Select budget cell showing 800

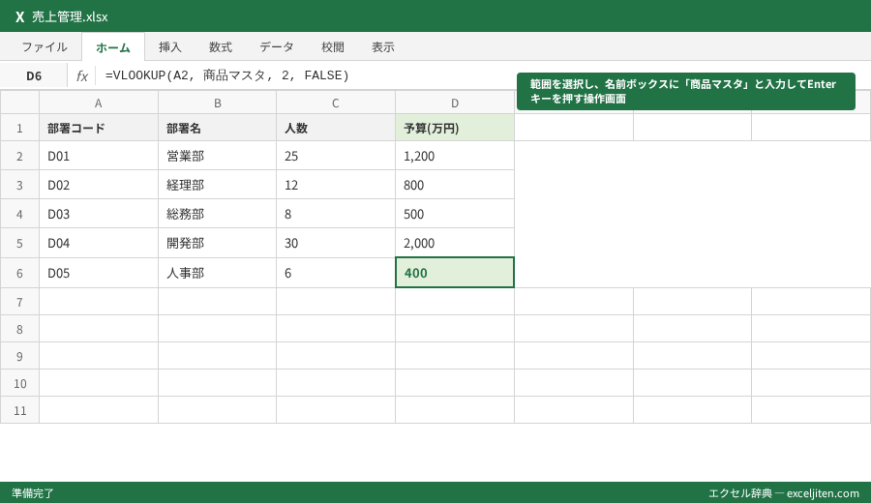pos(455,185)
